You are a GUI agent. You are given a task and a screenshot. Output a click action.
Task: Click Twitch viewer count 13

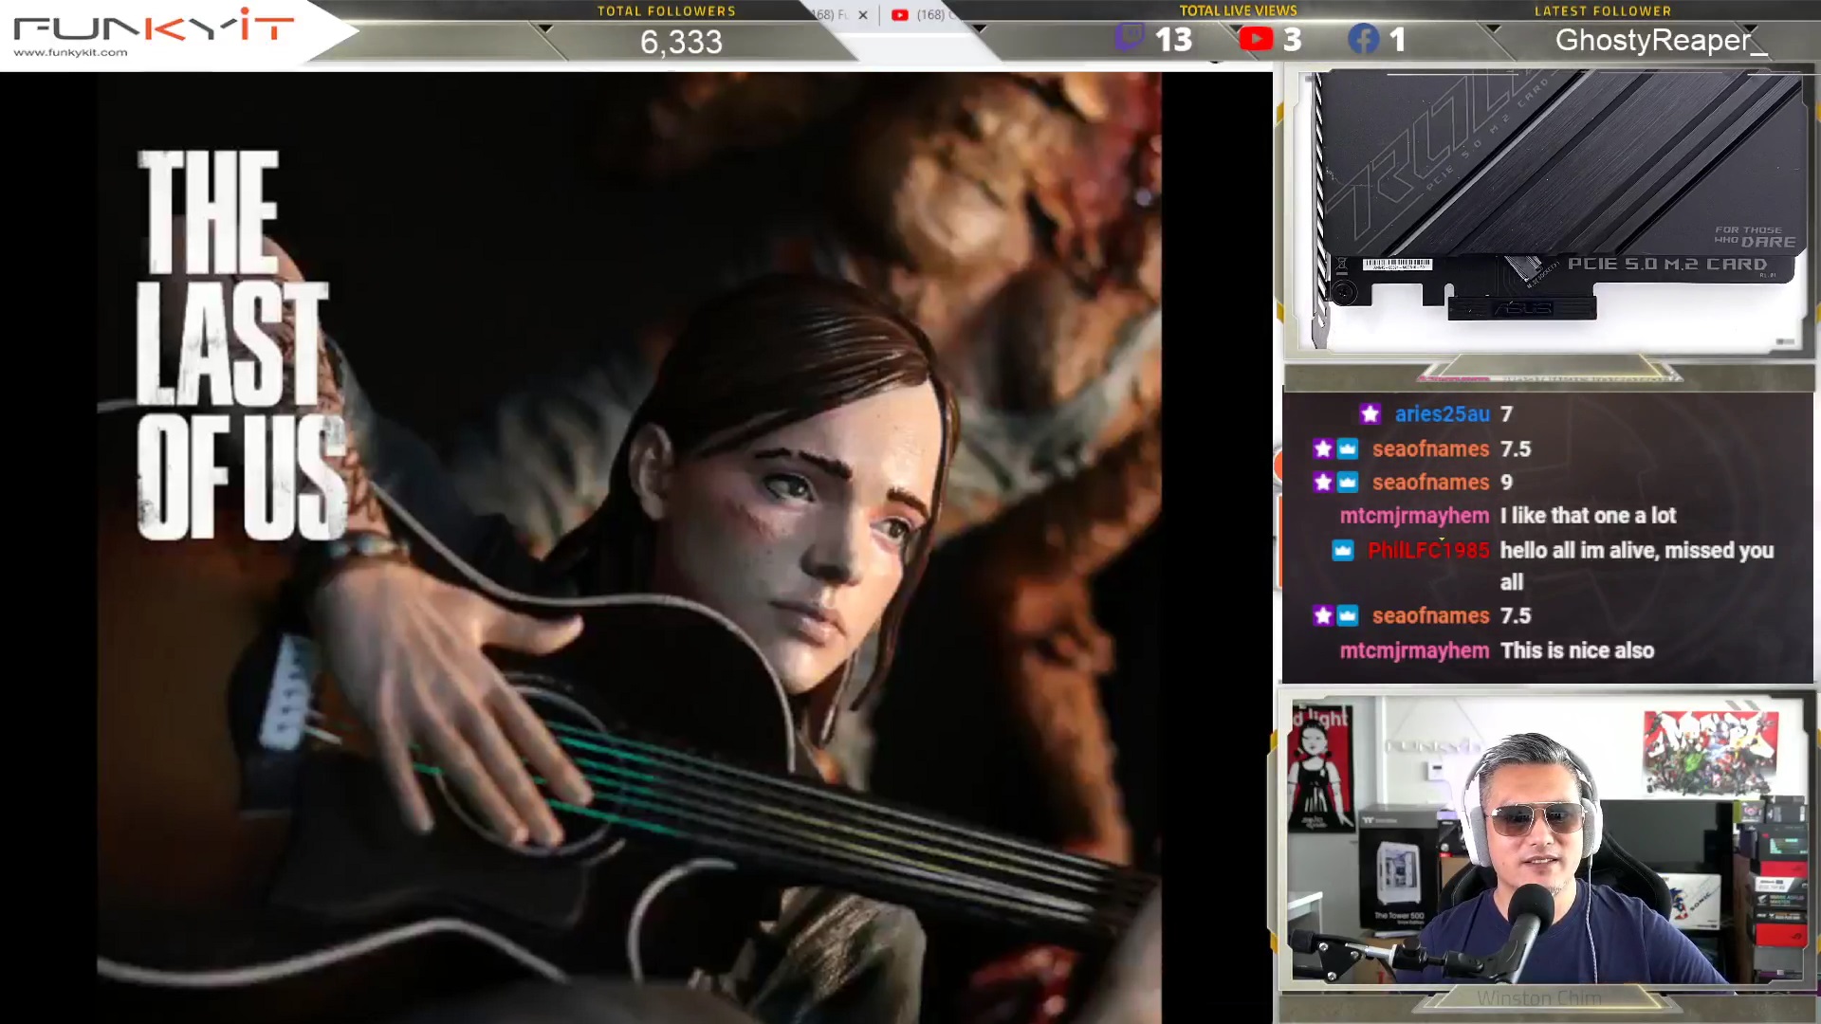click(x=1173, y=40)
